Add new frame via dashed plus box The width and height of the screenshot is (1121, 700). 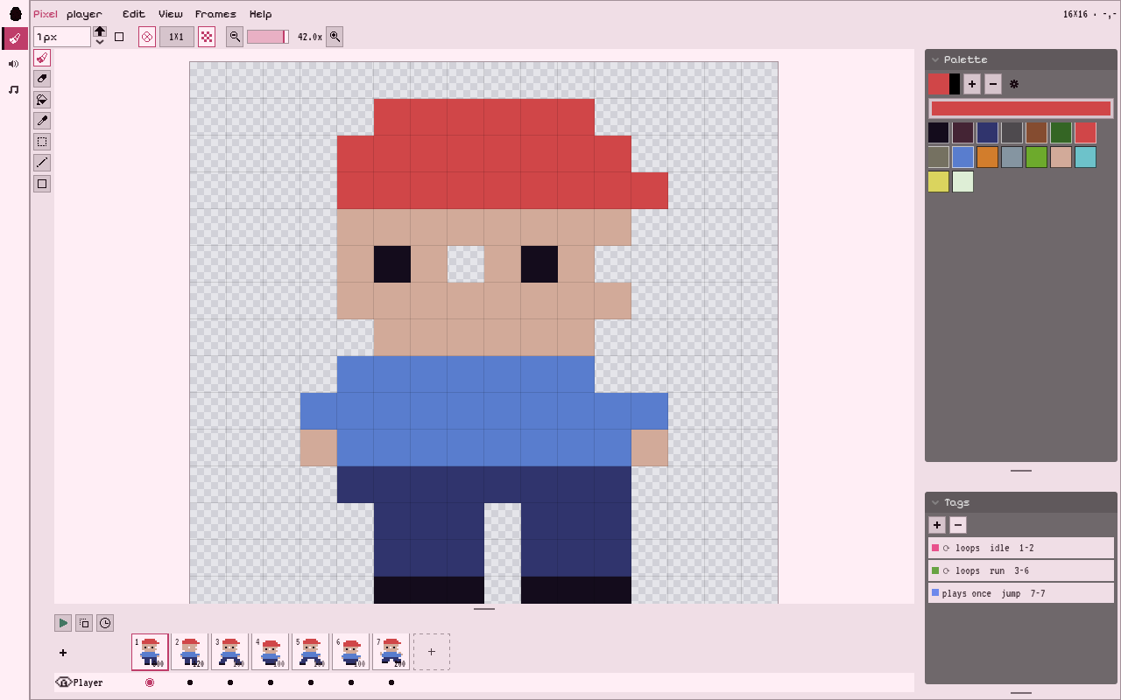(432, 652)
